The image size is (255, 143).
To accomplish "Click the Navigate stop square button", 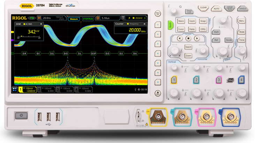I will click(x=188, y=38).
